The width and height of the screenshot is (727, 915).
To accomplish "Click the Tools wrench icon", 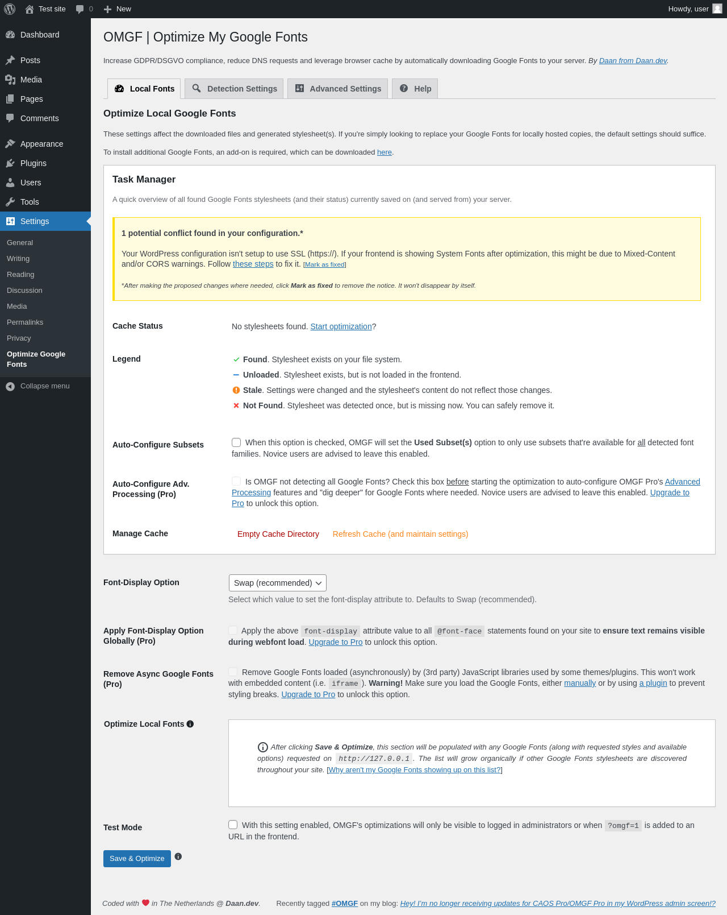I will [10, 202].
